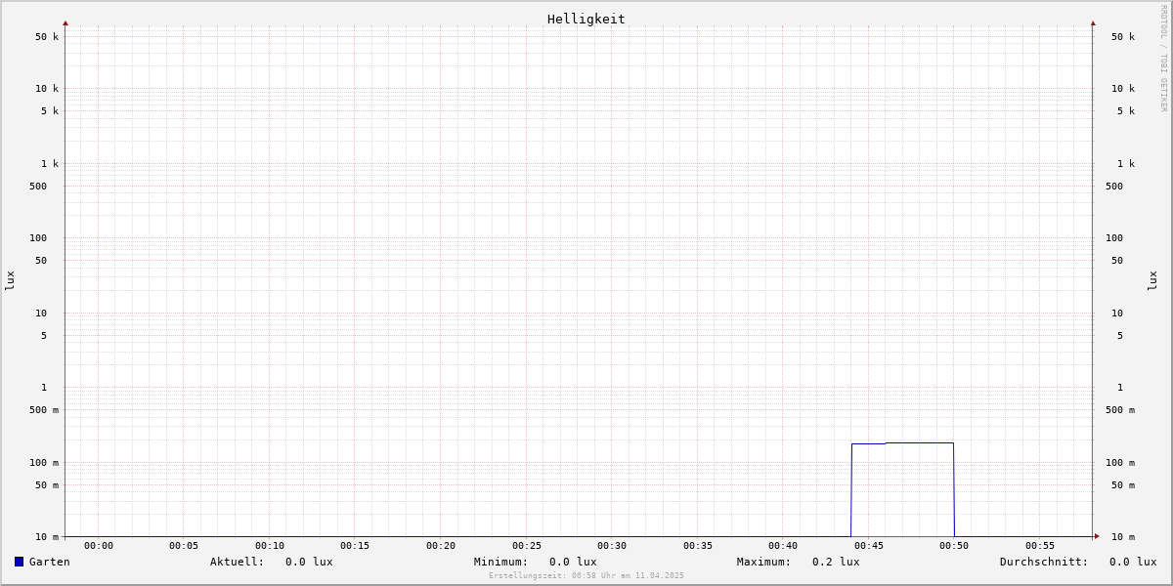Click the 10 k label on left axis

click(x=47, y=89)
